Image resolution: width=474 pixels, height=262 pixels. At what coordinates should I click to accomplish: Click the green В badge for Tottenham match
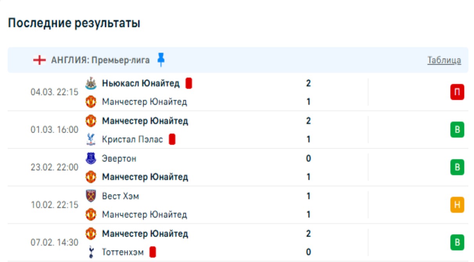tap(457, 242)
